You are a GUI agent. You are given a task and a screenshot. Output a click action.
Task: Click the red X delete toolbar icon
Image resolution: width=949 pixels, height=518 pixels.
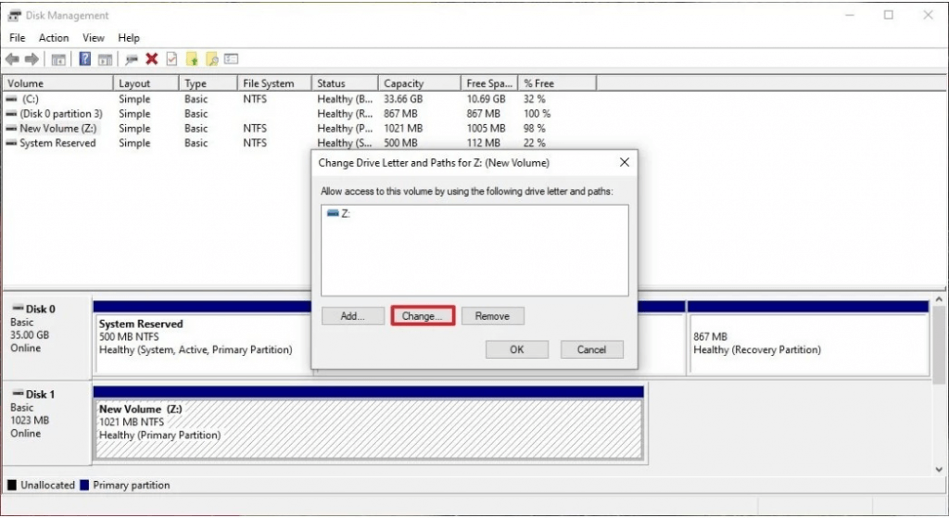tap(152, 58)
